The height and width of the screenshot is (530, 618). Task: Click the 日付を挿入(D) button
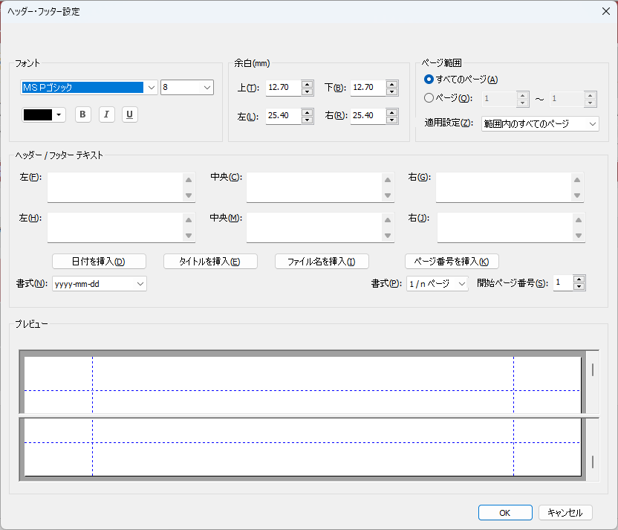tap(99, 262)
